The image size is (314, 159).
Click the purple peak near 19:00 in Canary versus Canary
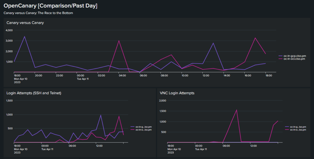coord(25,36)
